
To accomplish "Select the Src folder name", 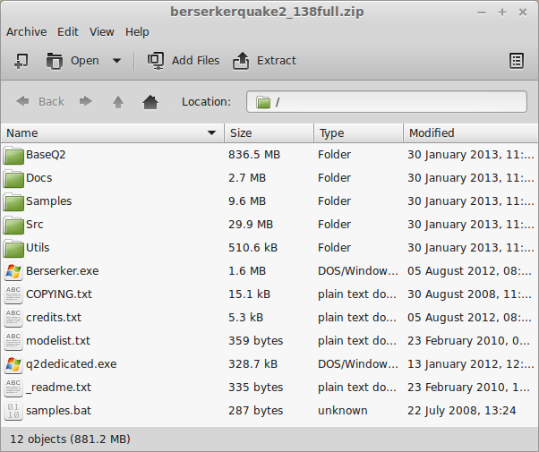I will click(x=35, y=225).
